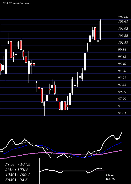Click the 106.61 price level label
This screenshot has height=184, width=131.
(123, 22)
